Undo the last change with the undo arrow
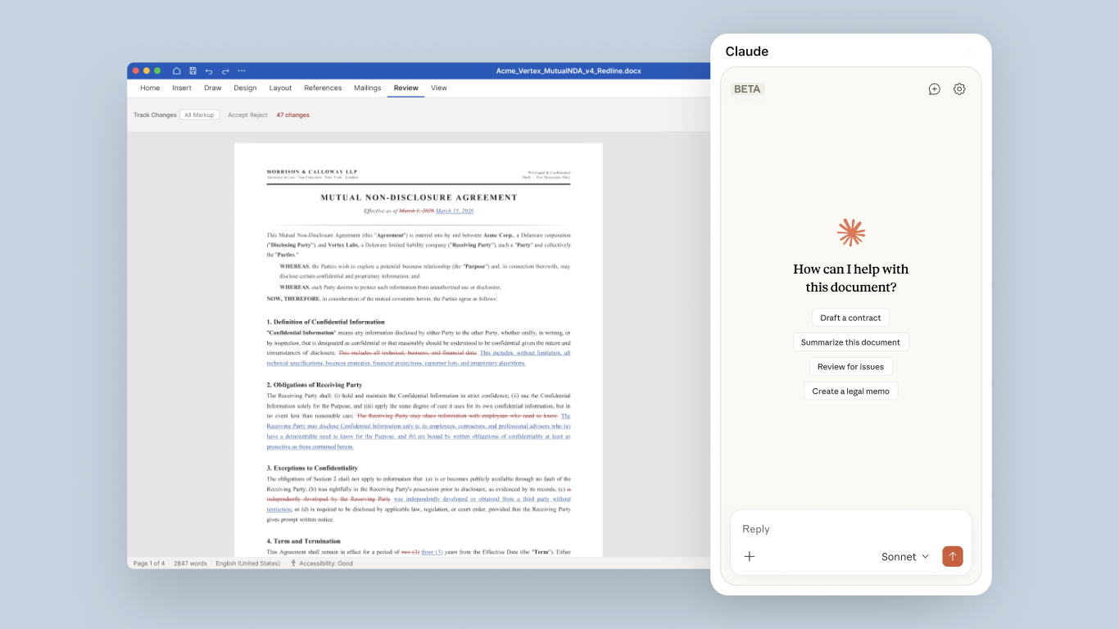Viewport: 1119px width, 629px height. [x=208, y=70]
